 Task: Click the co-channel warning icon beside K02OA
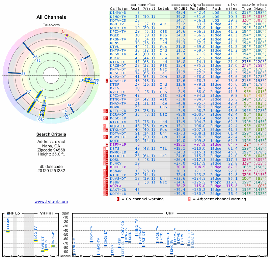click(x=107, y=186)
